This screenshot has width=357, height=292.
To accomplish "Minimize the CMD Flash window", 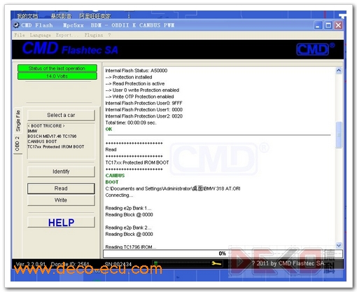I will [318, 25].
